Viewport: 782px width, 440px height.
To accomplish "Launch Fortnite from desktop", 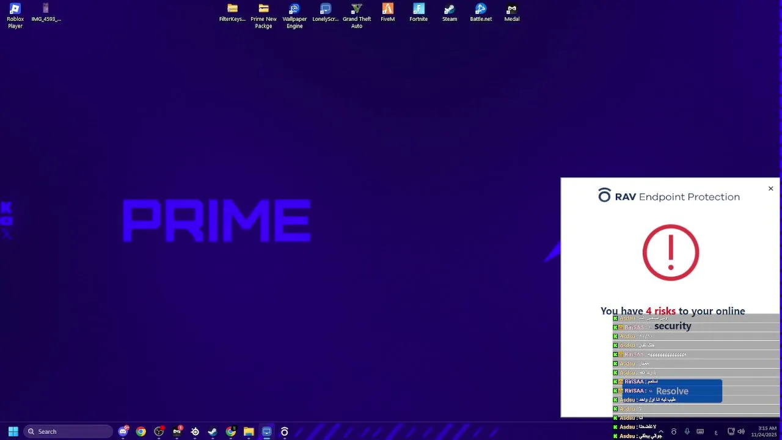I will (418, 13).
